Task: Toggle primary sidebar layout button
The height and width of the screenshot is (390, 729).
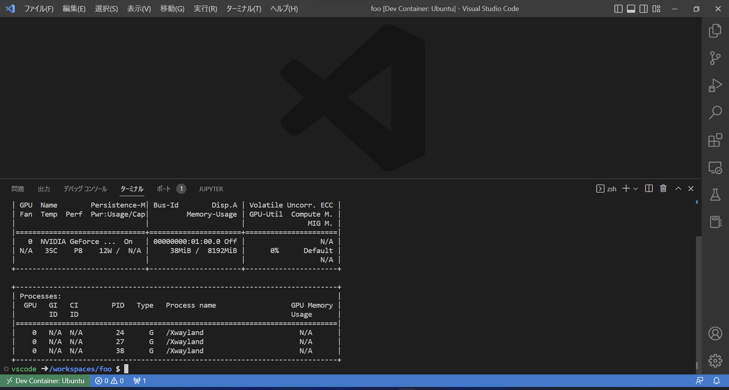Action: 618,9
